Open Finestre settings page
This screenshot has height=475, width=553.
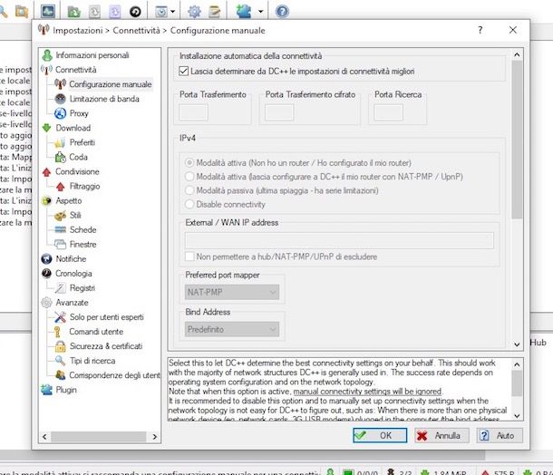point(82,244)
